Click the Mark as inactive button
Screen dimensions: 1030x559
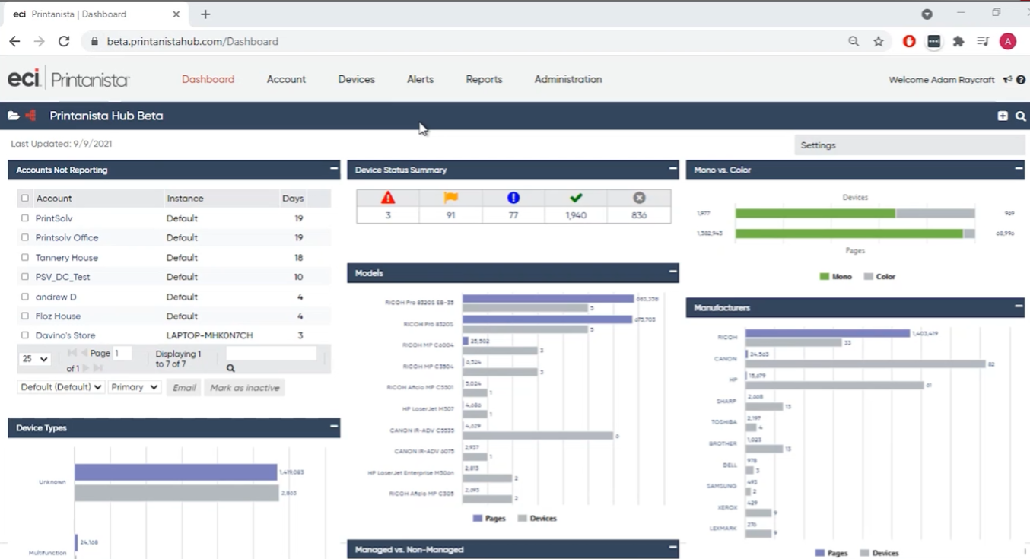pyautogui.click(x=245, y=388)
